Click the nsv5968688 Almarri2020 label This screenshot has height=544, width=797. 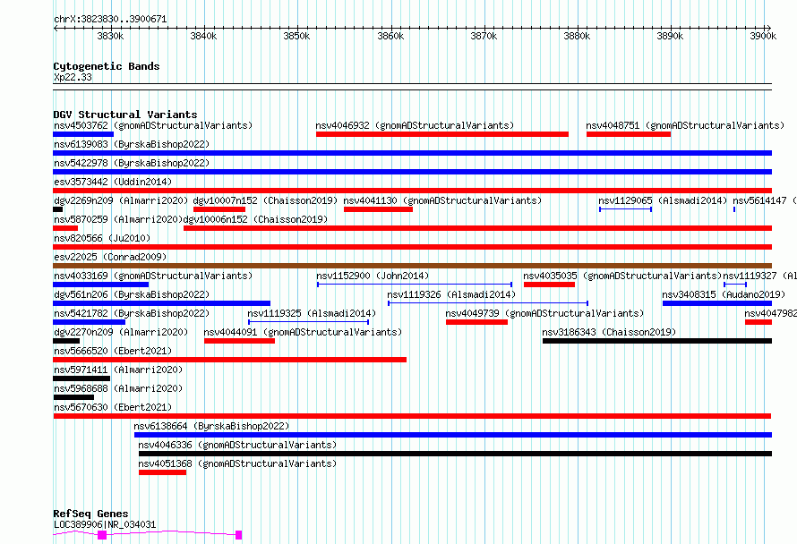[118, 388]
